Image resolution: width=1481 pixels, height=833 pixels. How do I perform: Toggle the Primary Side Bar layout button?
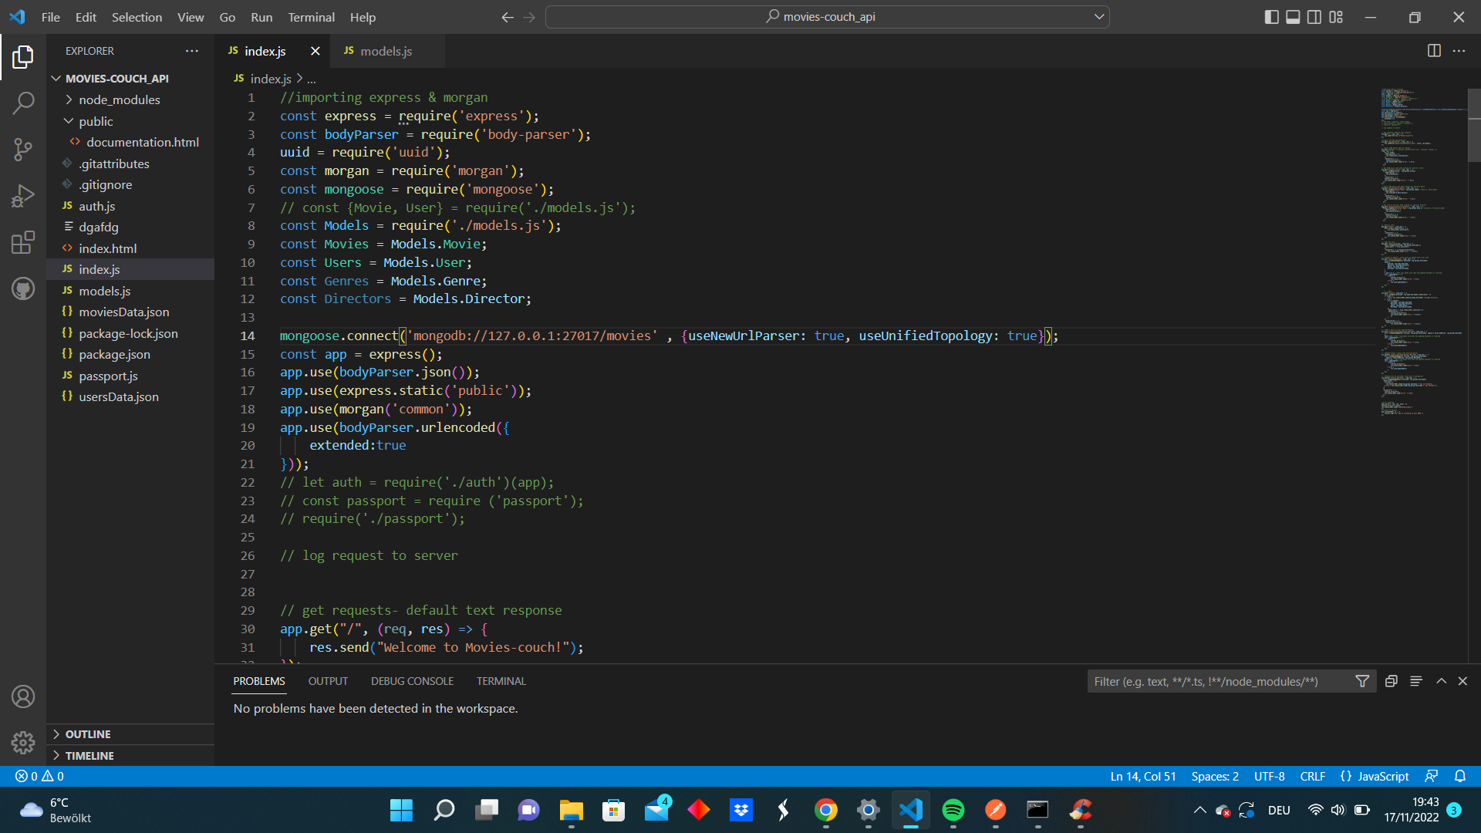1271,17
